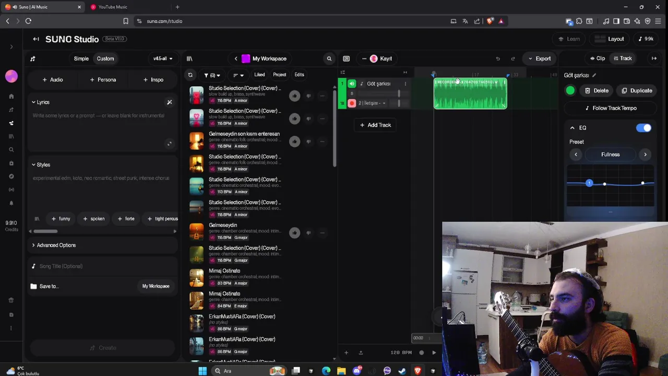The width and height of the screenshot is (668, 376).
Task: Rename track with pencil icon
Action: (x=594, y=75)
